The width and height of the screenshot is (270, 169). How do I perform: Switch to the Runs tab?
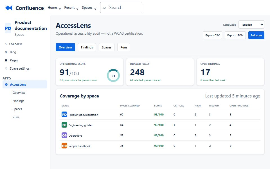tap(124, 47)
